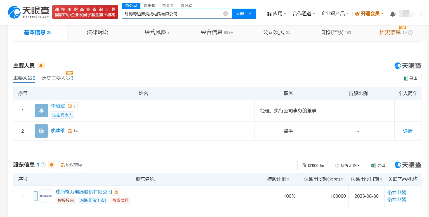
Task: Open the notification bell in top header
Action: tap(393, 14)
